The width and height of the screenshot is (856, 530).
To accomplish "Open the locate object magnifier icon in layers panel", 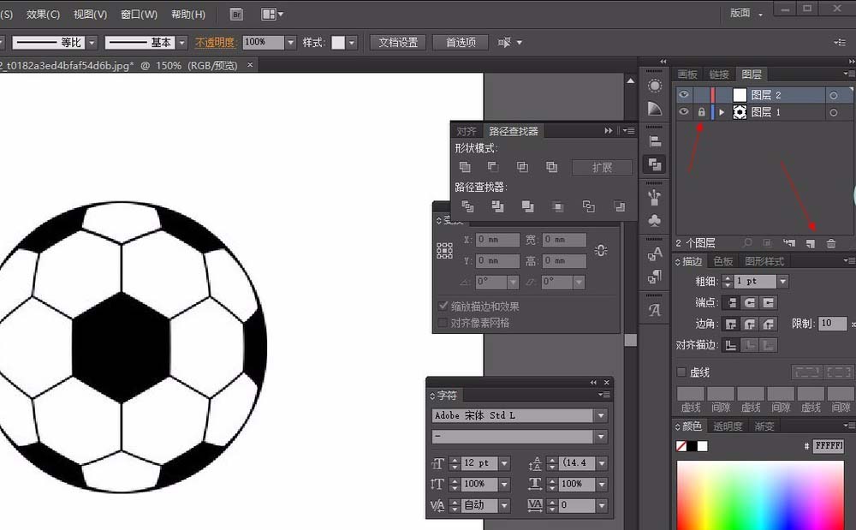I will 748,244.
